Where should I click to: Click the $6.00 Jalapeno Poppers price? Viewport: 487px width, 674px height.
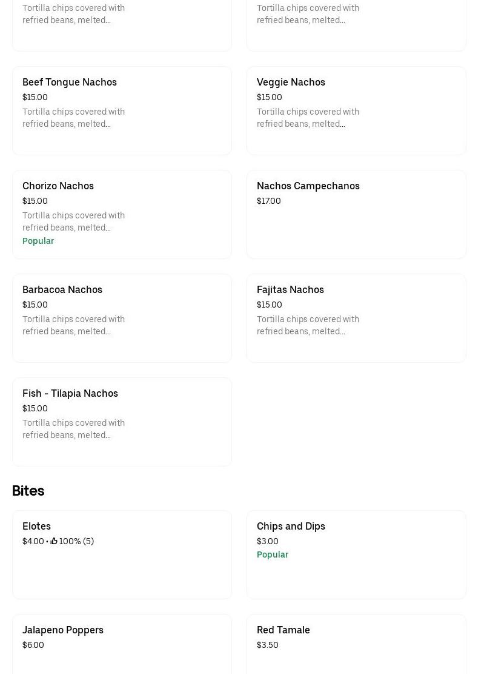tap(33, 645)
